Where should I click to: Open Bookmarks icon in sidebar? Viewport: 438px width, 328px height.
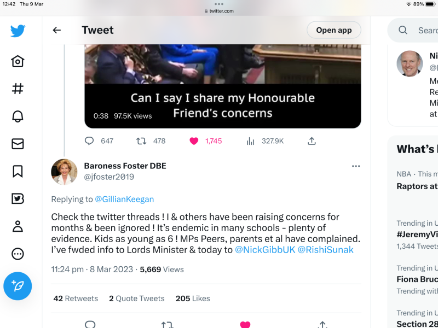click(18, 171)
